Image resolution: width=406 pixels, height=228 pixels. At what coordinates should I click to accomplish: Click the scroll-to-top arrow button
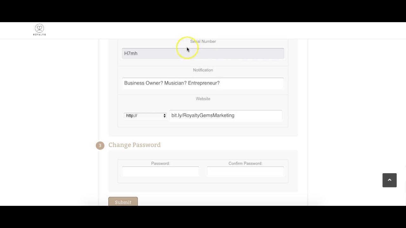pyautogui.click(x=390, y=180)
